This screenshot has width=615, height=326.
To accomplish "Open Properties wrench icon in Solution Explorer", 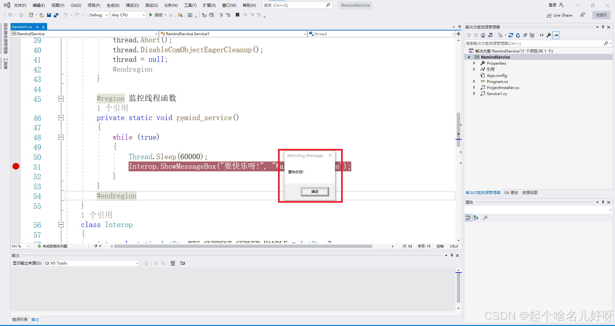I will tap(549, 35).
